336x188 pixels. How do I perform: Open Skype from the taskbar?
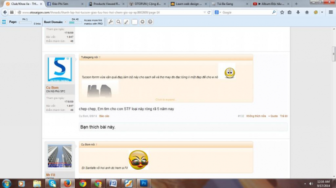[52, 183]
